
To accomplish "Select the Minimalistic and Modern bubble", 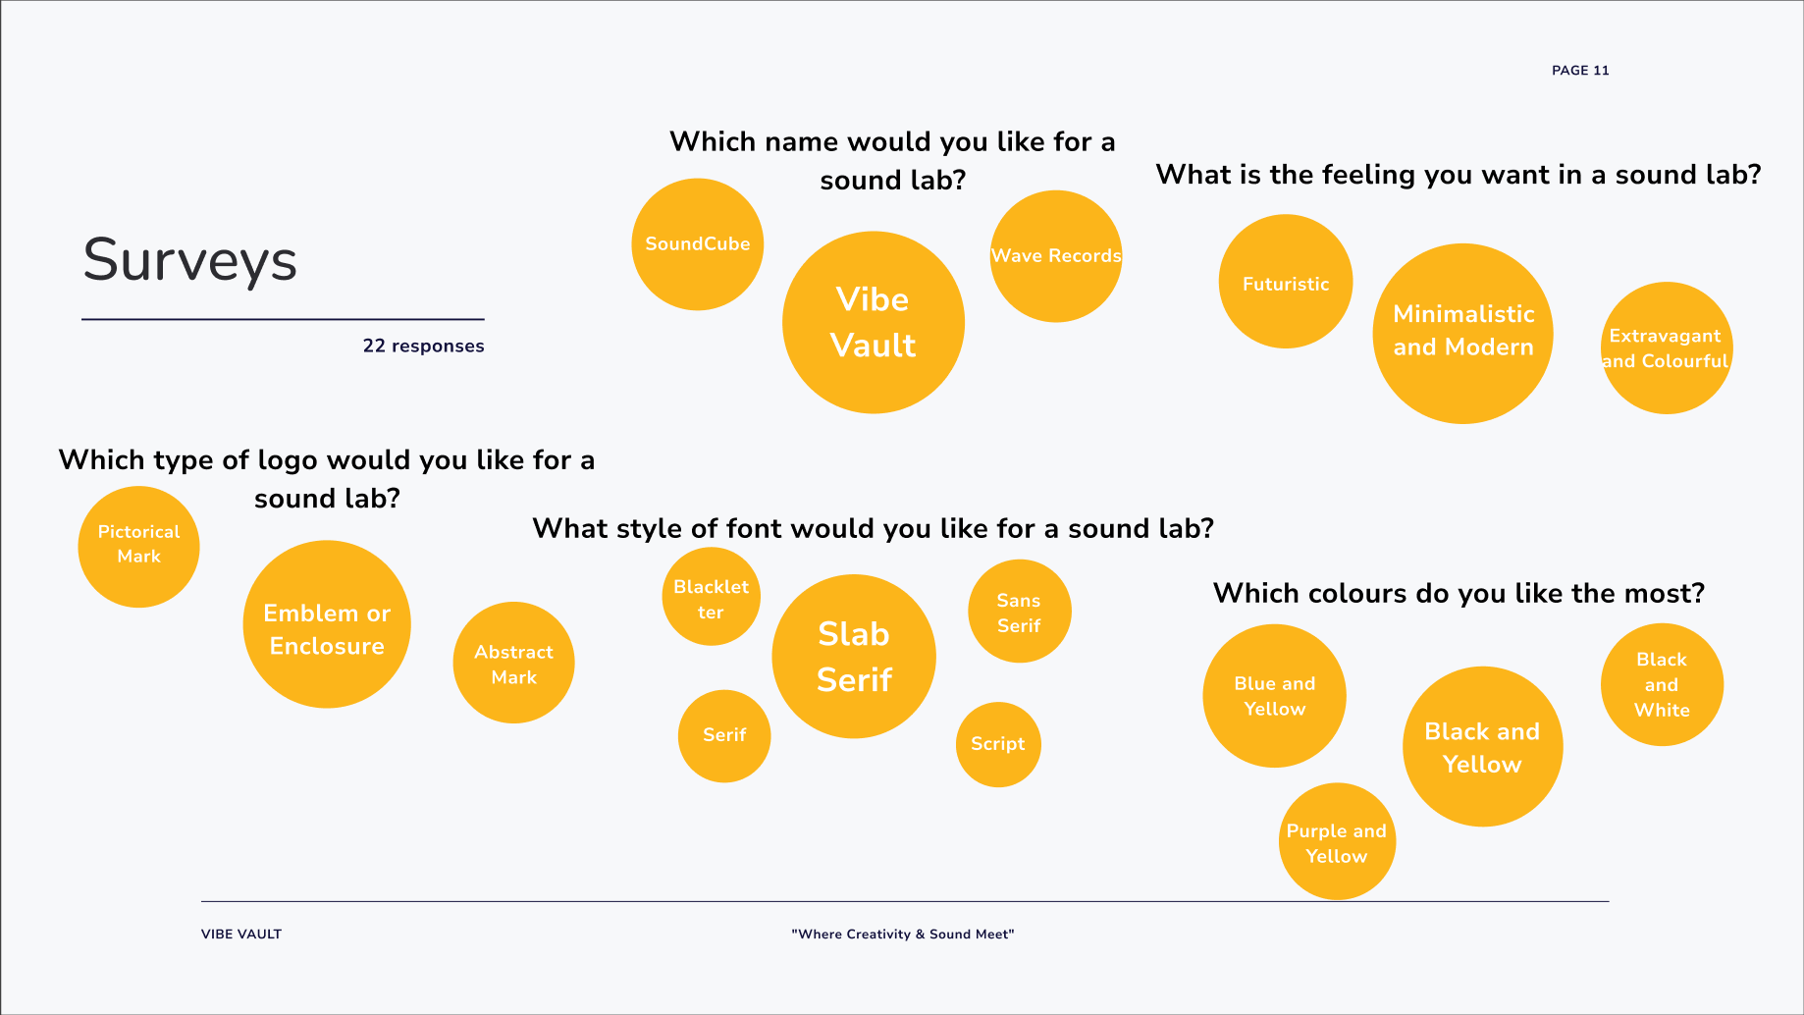I will pos(1463,334).
